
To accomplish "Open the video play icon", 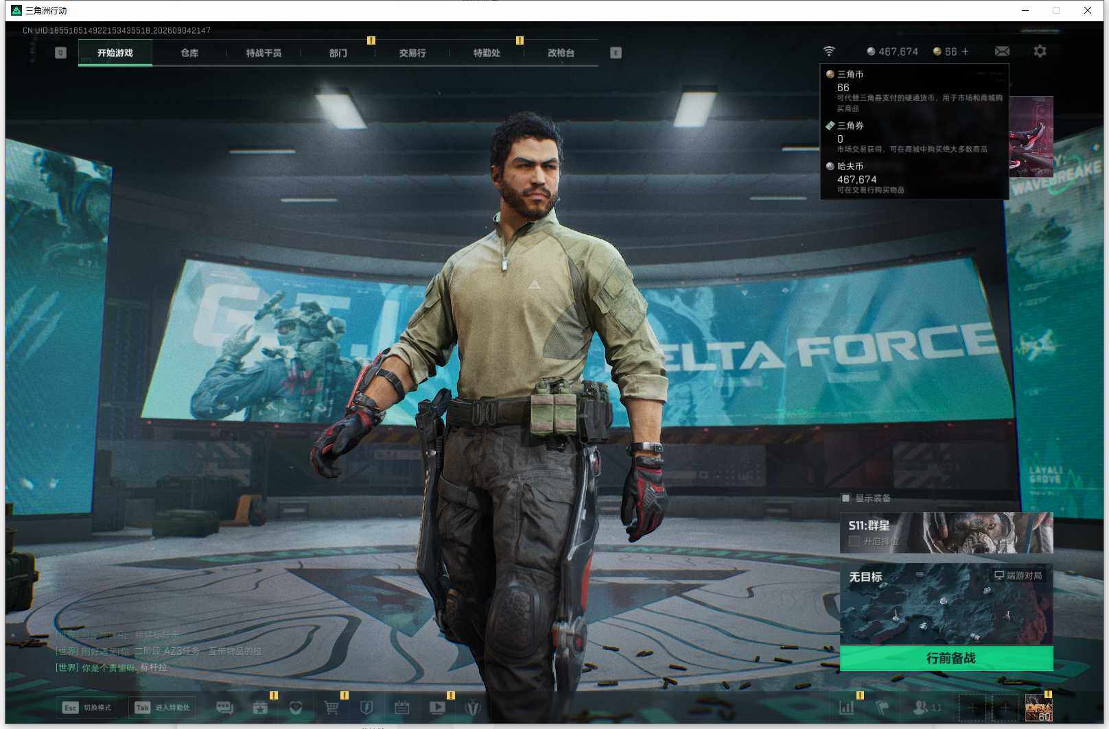I will 437,708.
